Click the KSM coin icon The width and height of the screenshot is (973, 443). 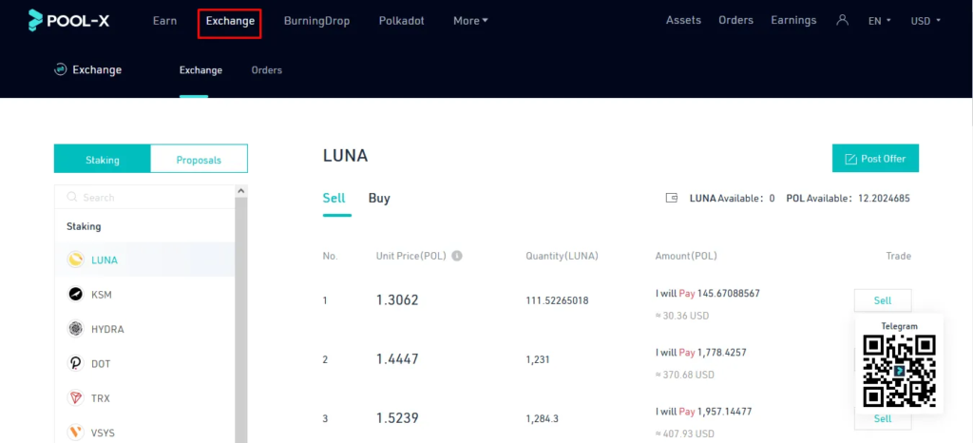point(76,294)
